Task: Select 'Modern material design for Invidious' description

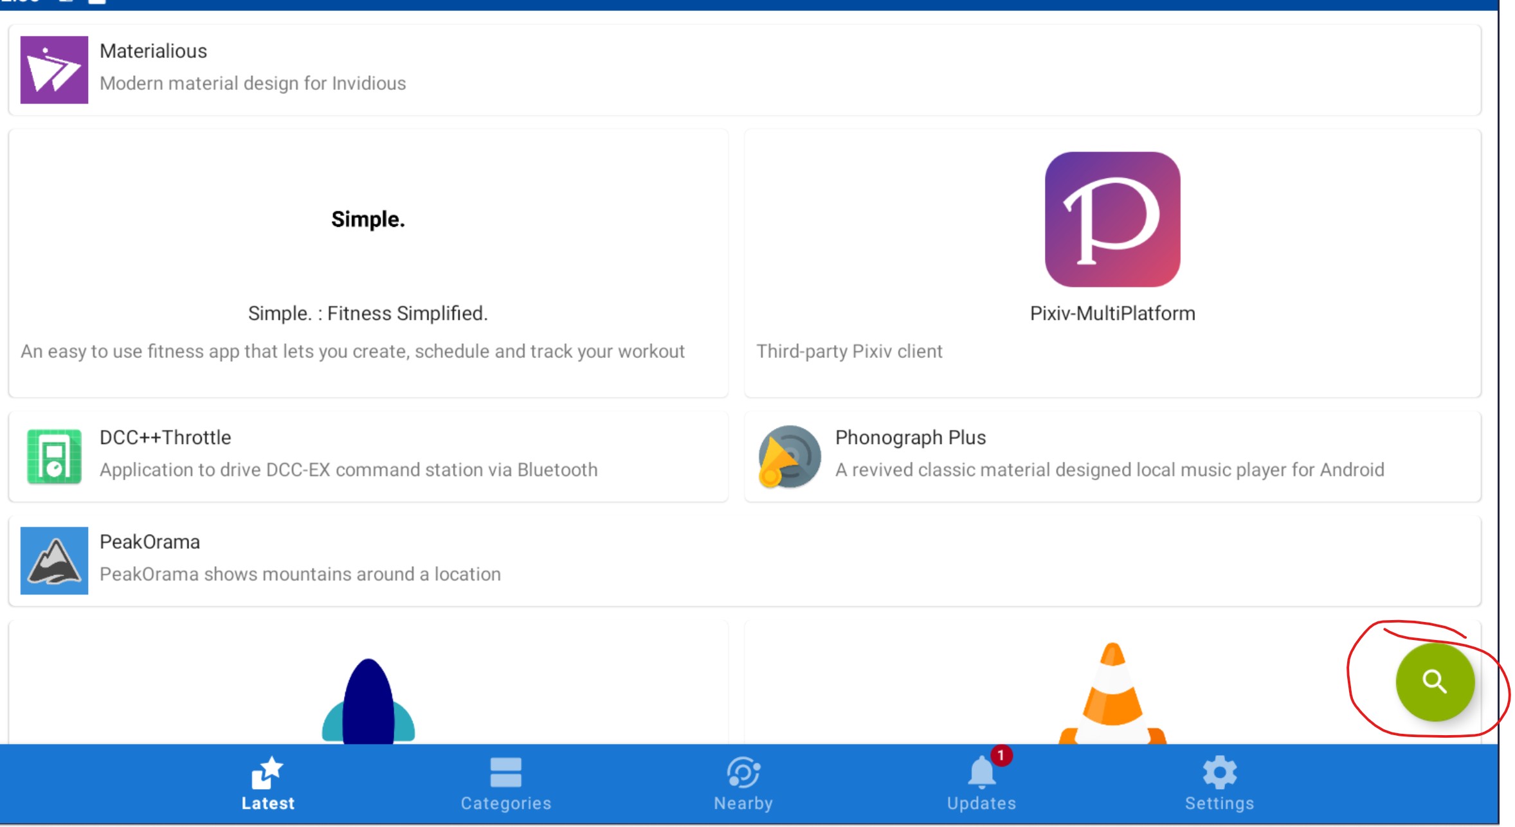Action: pos(253,84)
